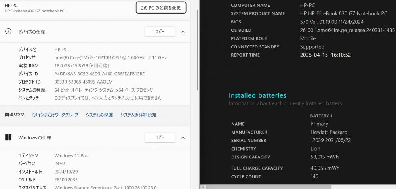
Task: Click the version value 24H2
Action: [60, 164]
